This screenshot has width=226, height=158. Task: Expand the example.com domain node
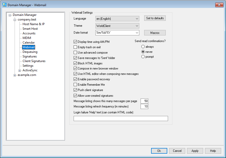pos(15,75)
